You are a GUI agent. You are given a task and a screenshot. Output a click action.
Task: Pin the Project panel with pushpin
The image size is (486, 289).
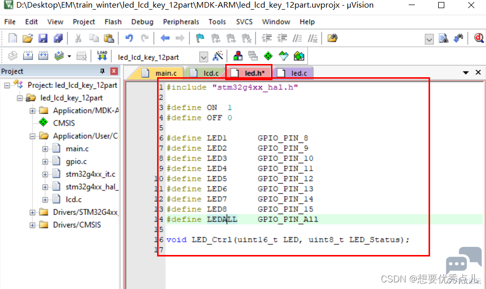click(x=102, y=71)
